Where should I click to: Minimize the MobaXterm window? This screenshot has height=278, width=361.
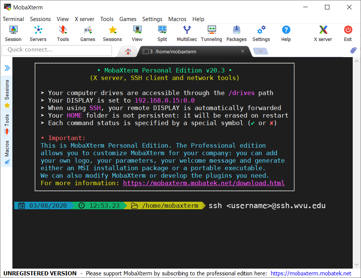pyautogui.click(x=305, y=7)
